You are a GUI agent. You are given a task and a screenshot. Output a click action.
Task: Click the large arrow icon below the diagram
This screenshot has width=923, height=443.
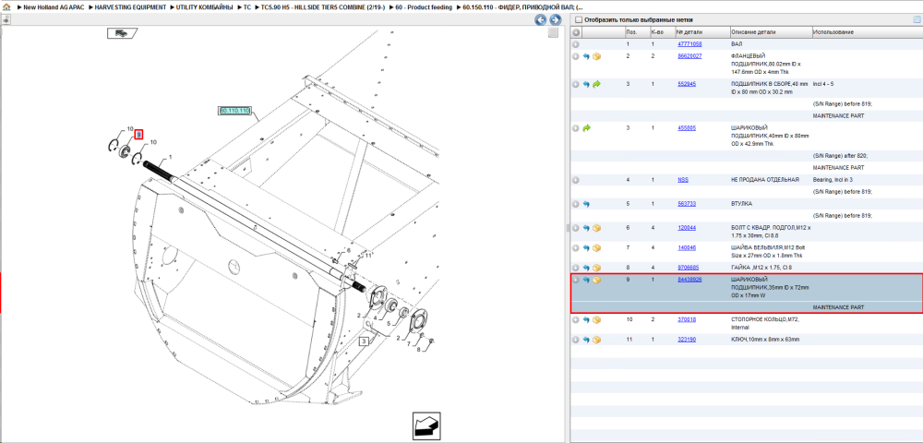click(426, 426)
